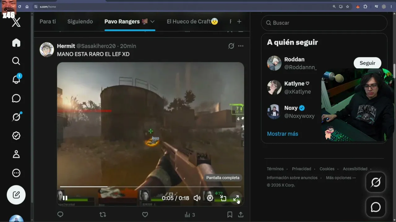The height and width of the screenshot is (222, 396).
Task: Select the Pavo Rangers tab
Action: 126,22
